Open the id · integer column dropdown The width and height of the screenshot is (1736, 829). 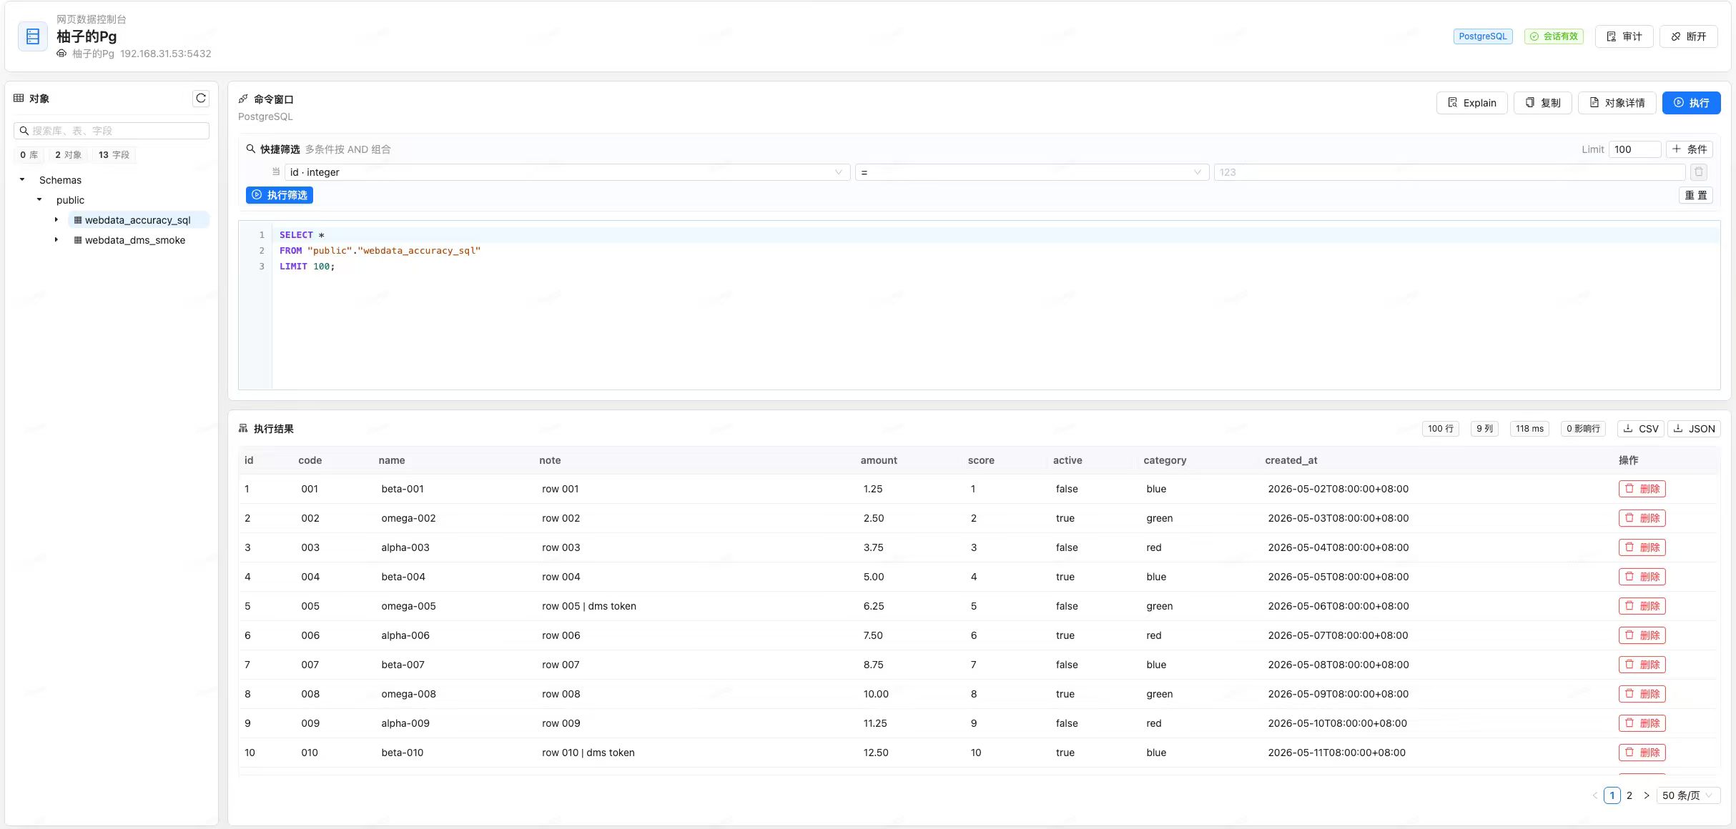point(567,172)
